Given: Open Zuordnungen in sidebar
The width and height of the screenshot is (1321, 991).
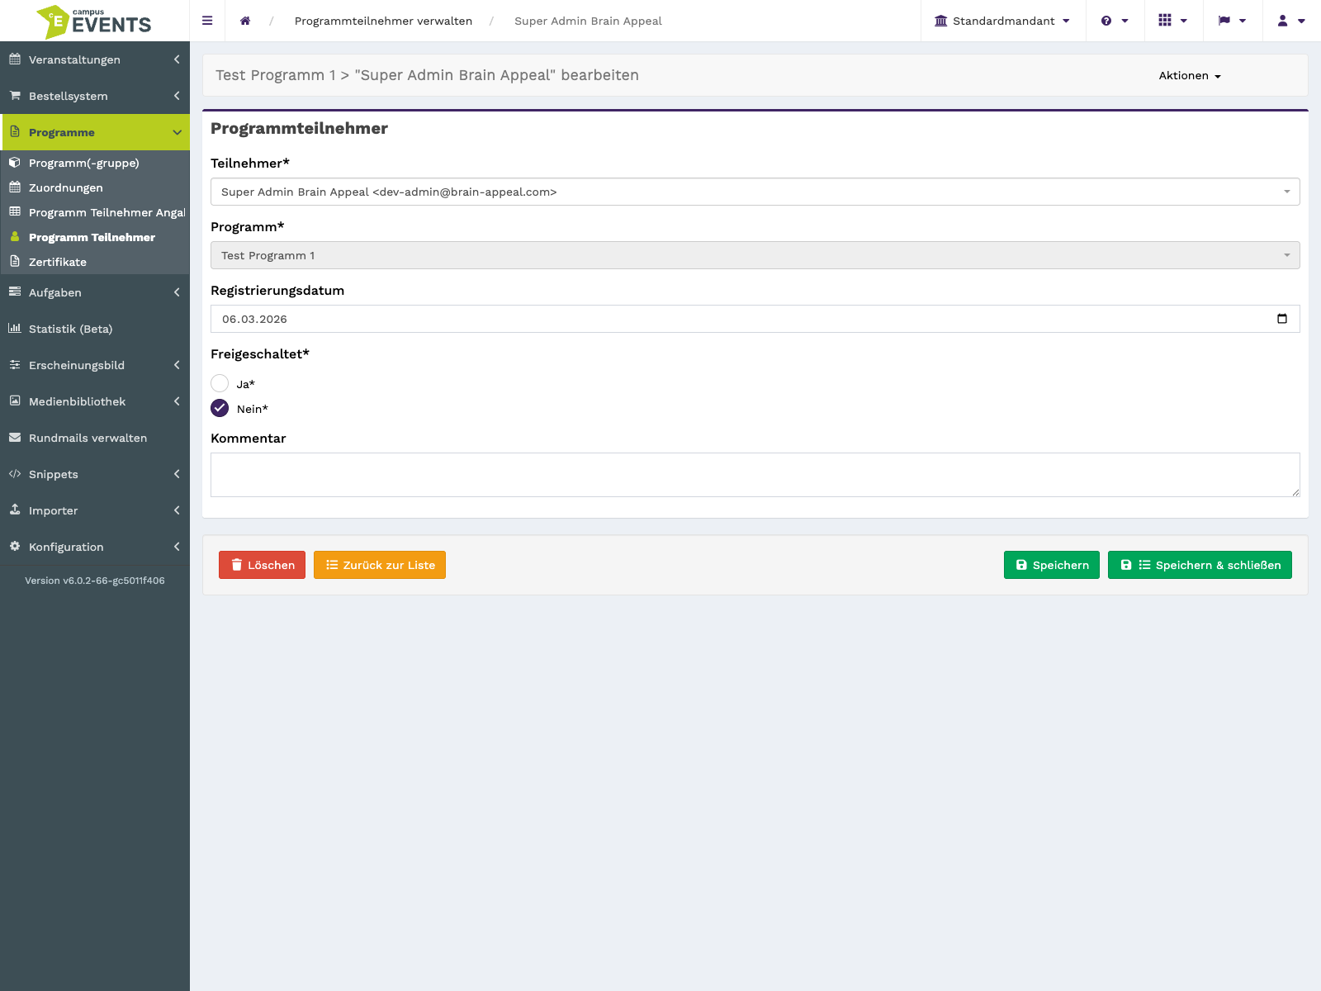Looking at the screenshot, I should [x=95, y=187].
